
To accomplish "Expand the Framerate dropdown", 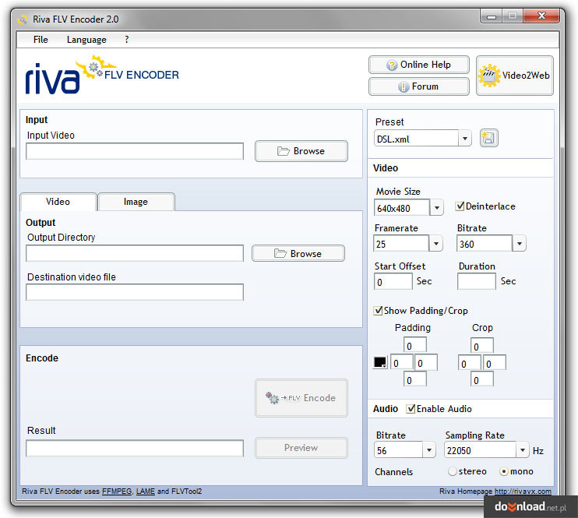I will pyautogui.click(x=436, y=244).
